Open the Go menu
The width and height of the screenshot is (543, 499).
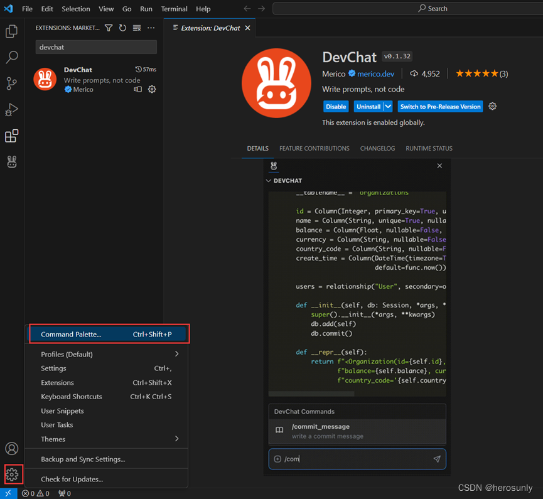point(127,9)
